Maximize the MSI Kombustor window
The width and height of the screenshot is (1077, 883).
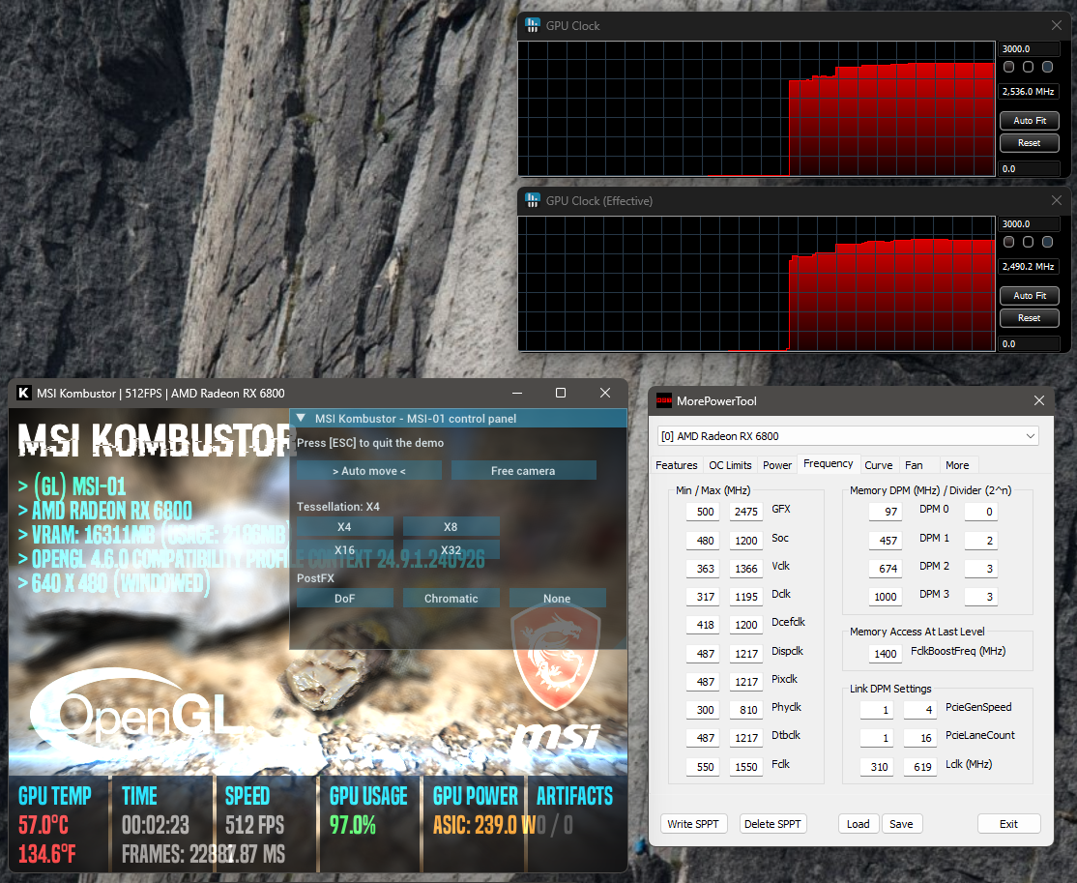tap(561, 393)
